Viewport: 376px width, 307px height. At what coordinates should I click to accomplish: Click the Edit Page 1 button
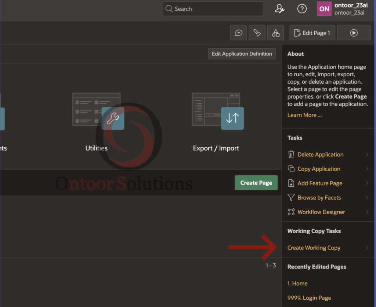click(312, 33)
